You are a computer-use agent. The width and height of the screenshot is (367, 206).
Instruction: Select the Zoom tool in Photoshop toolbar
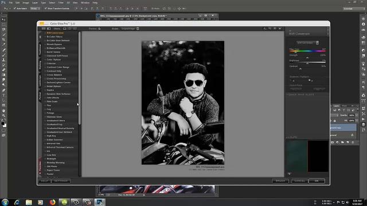(3, 116)
